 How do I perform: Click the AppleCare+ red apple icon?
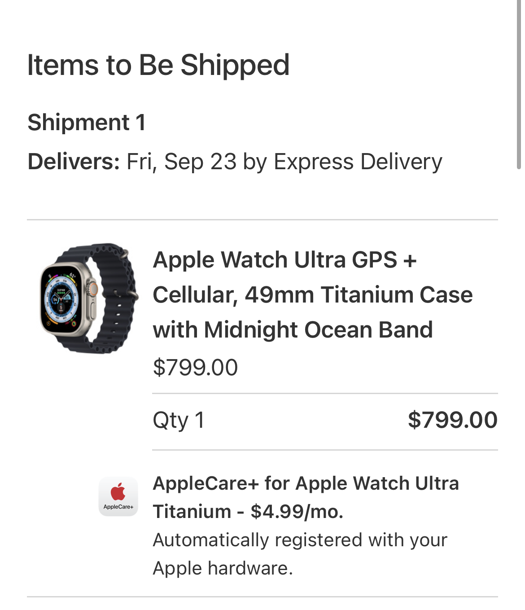pos(118,491)
